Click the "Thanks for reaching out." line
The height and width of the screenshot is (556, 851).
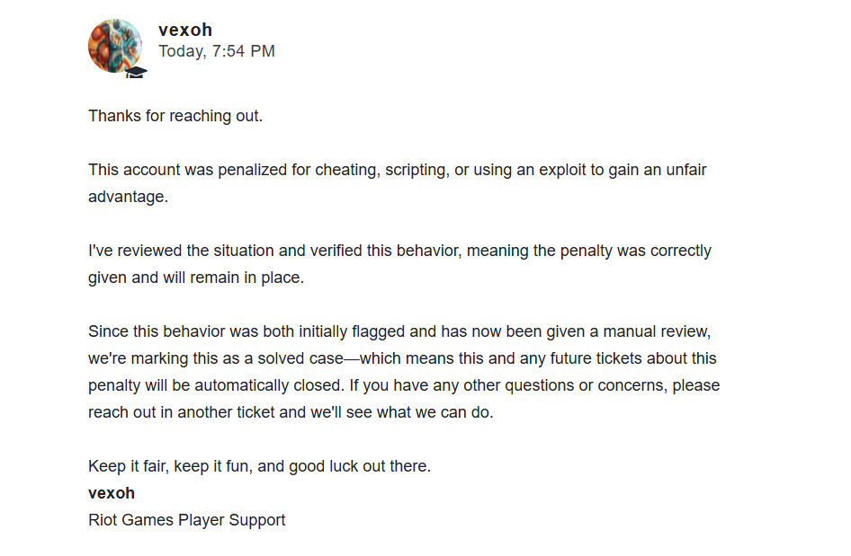[175, 116]
